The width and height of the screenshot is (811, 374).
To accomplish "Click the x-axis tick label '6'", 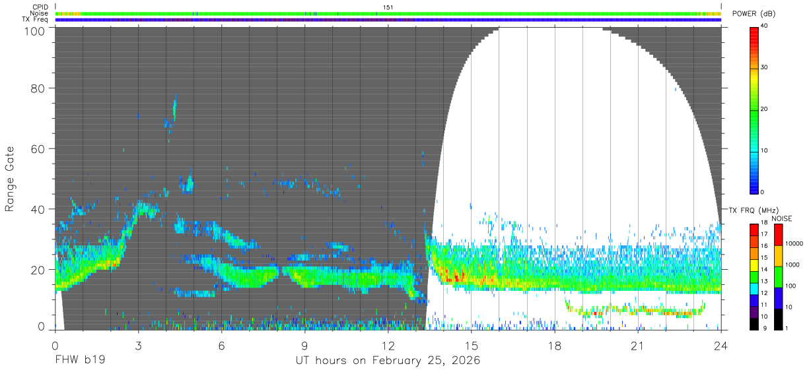I will (221, 346).
